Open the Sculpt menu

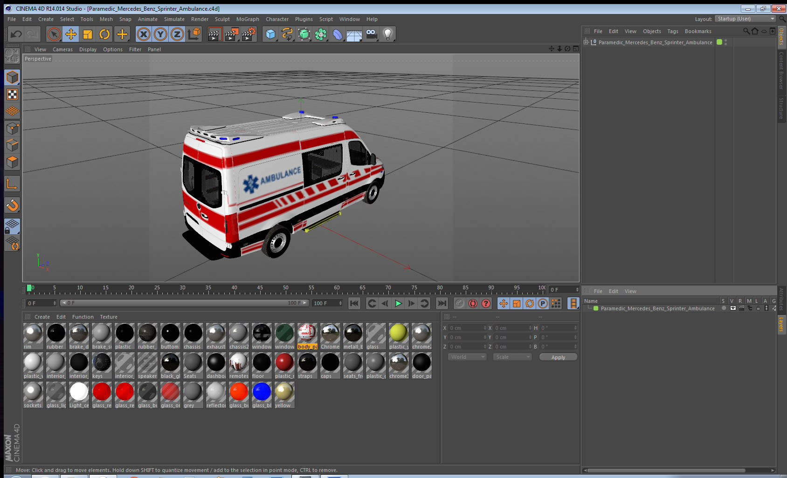[222, 19]
